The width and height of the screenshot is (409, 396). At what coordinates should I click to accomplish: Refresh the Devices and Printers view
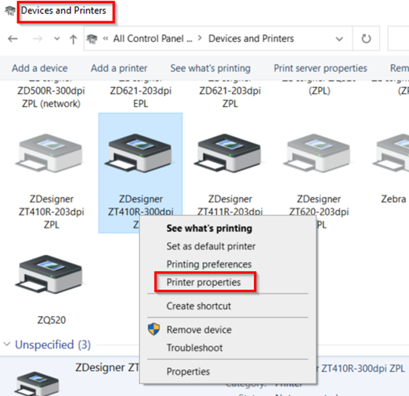(x=366, y=39)
